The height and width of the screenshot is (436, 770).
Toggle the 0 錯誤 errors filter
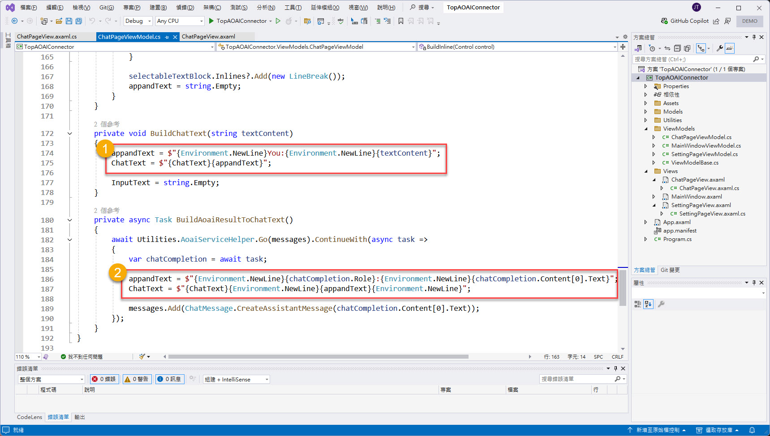click(x=104, y=379)
